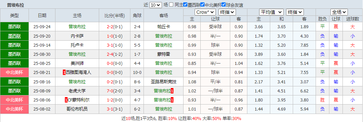
Task: Click the 平 result in 帕丘卡 row
Action: point(322,27)
